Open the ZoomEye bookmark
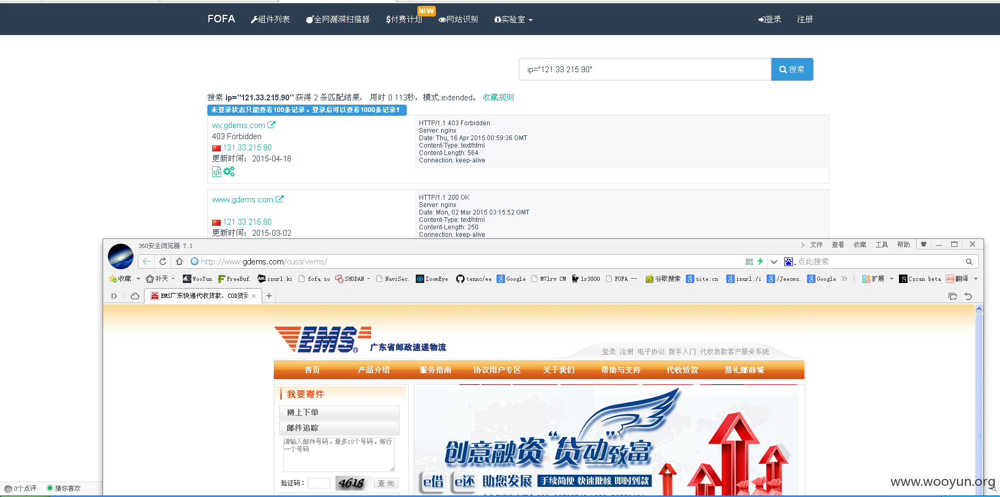The image size is (1000, 497). tap(432, 279)
